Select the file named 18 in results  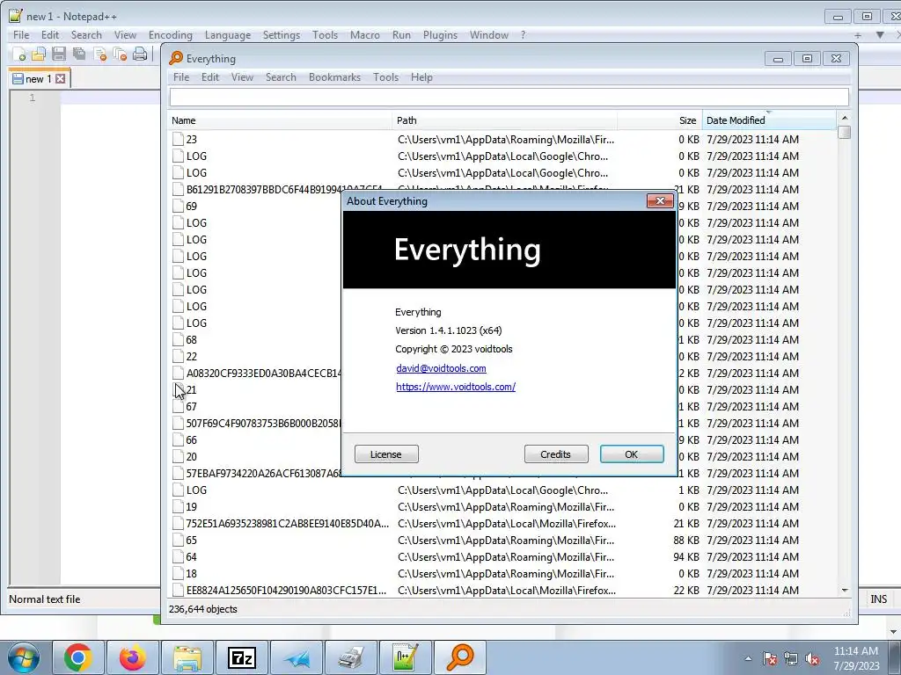tap(191, 573)
